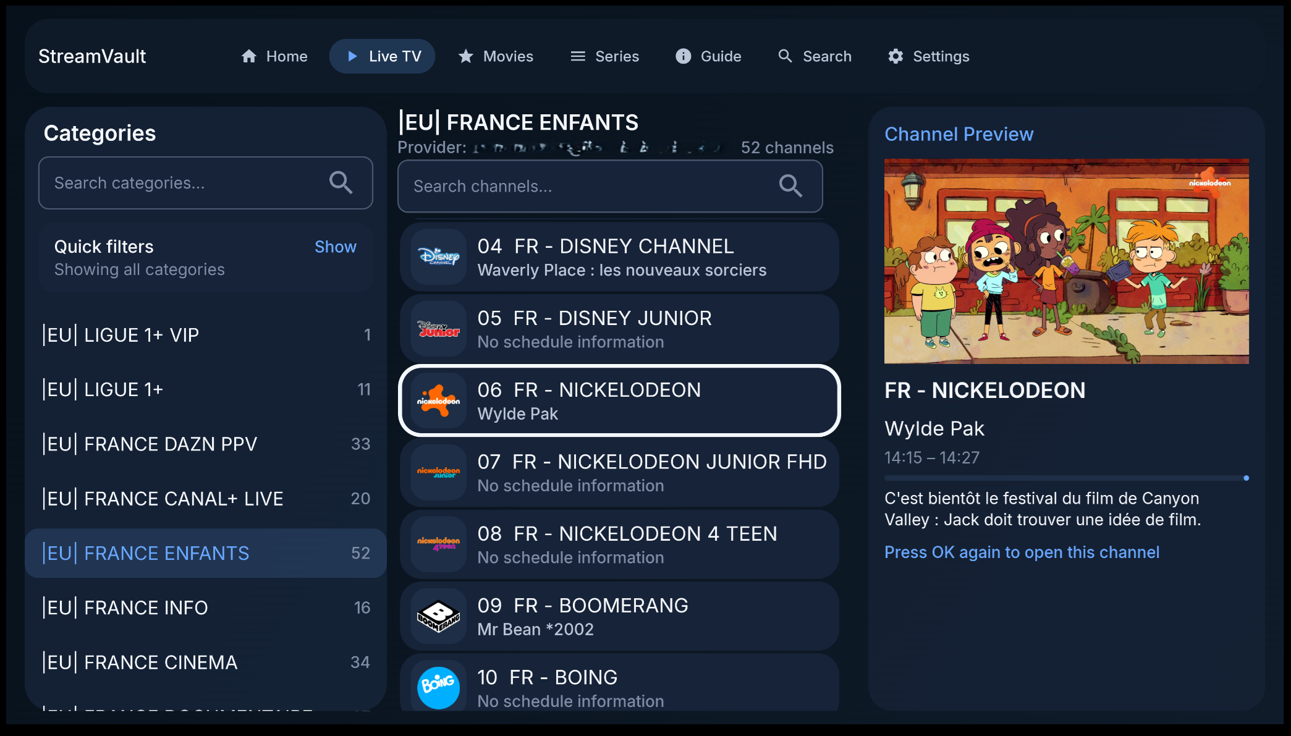Open the Guide tab
This screenshot has height=736, width=1291.
coord(708,56)
